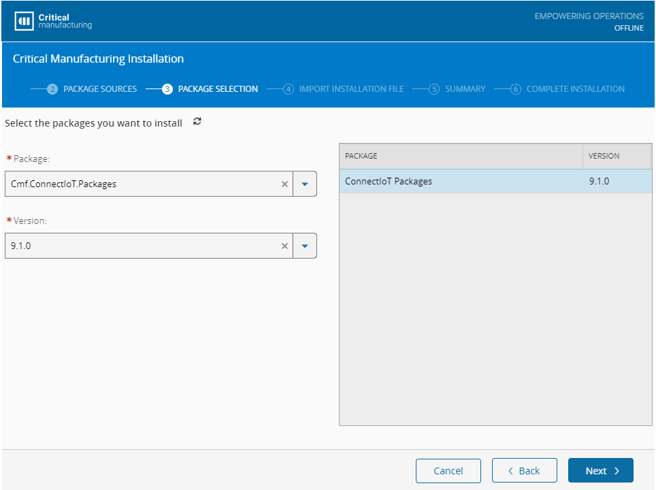Clear the Package field selection

click(284, 184)
